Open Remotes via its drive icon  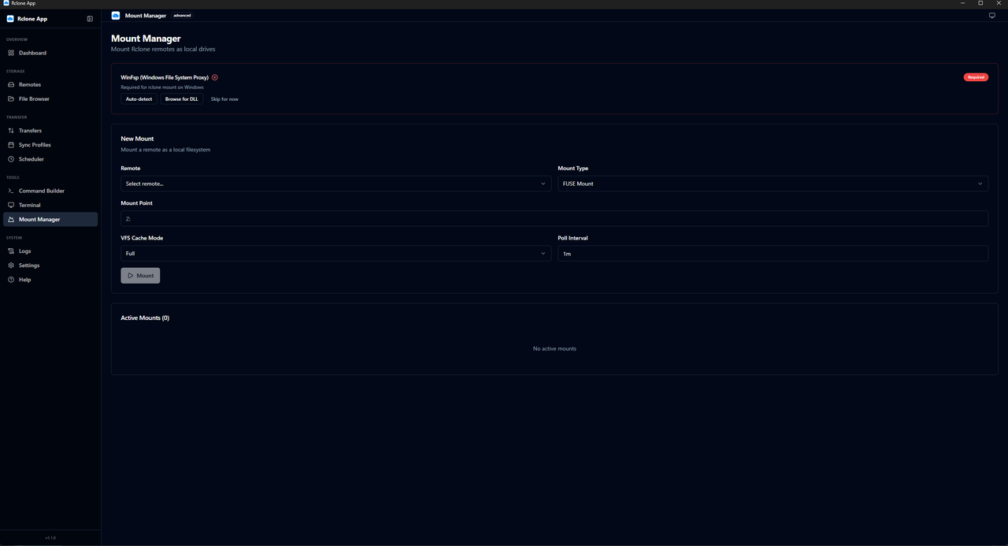point(11,84)
